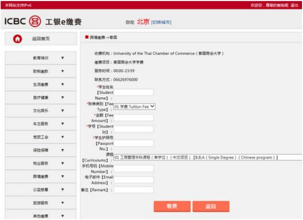Focus the Student Id input field
Viewport: 303px width, 220px height.
(x=134, y=129)
